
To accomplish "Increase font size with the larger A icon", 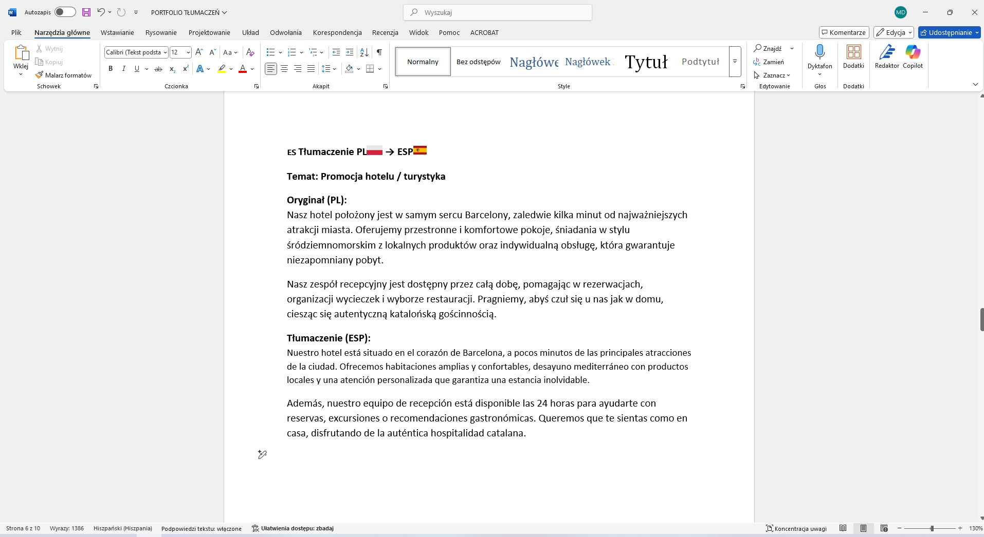I will 199,52.
